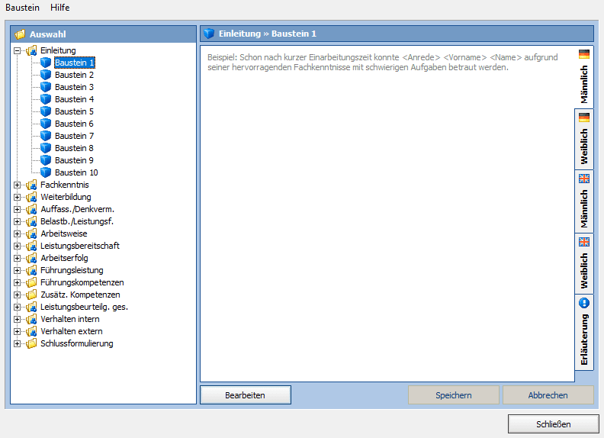The width and height of the screenshot is (604, 438).
Task: Switch to the English Männlich tab
Action: point(584,201)
